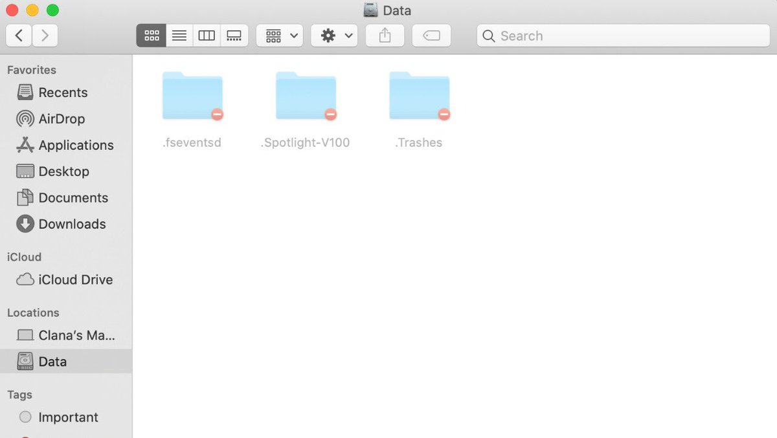Image resolution: width=777 pixels, height=438 pixels.
Task: Switch to icon view in the toolbar
Action: [x=151, y=35]
